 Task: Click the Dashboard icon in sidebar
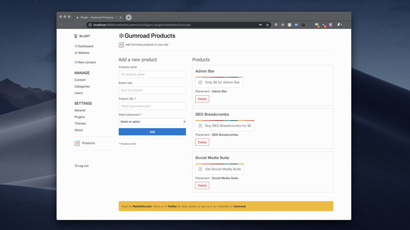tap(76, 46)
